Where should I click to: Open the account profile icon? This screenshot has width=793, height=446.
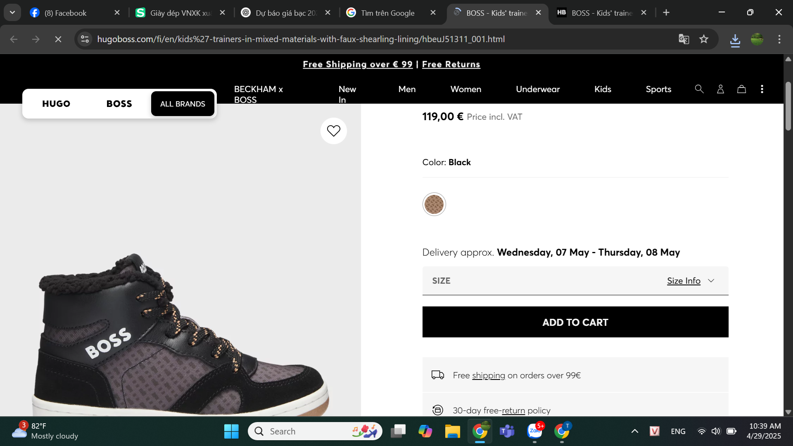click(x=720, y=89)
